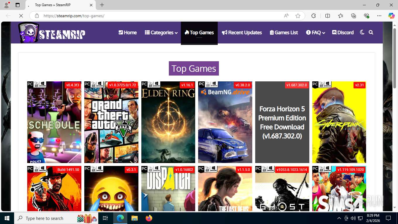Viewport: 398px width, 224px height.
Task: Open The Sims 4 game thumbnail
Action: point(339,188)
